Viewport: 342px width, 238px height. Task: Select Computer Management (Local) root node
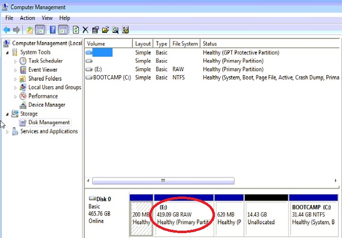[x=47, y=43]
